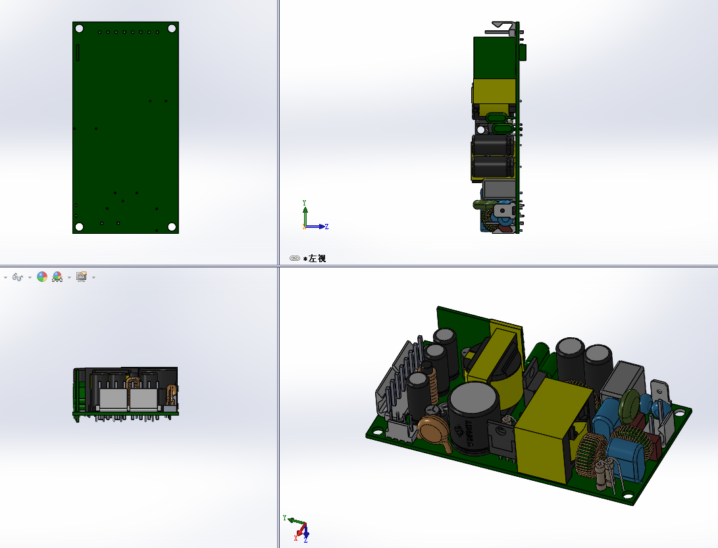Open the Hide/Show Items dropdown arrow
The height and width of the screenshot is (548, 718).
[x=30, y=277]
